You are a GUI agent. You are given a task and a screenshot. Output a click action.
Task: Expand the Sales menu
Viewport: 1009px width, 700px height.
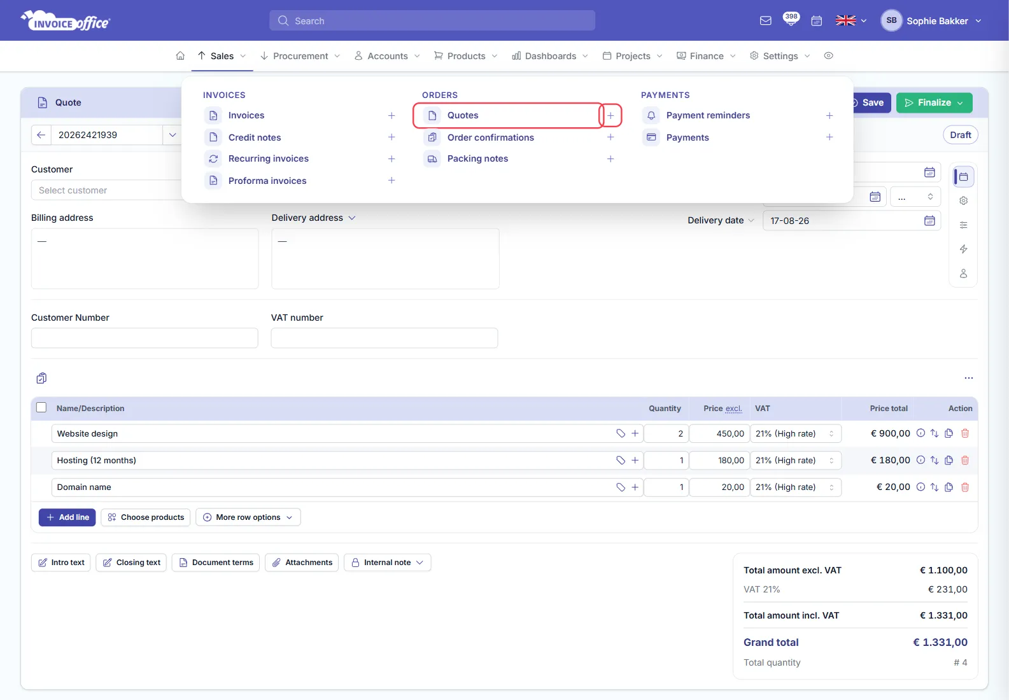click(222, 56)
